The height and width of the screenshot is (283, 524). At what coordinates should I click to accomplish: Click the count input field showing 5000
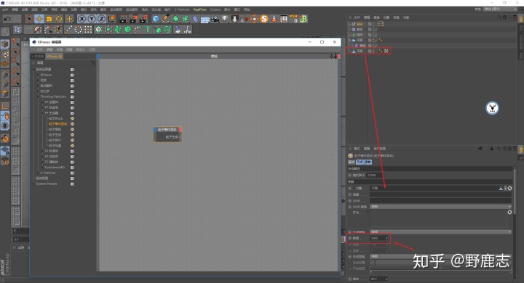[379, 238]
